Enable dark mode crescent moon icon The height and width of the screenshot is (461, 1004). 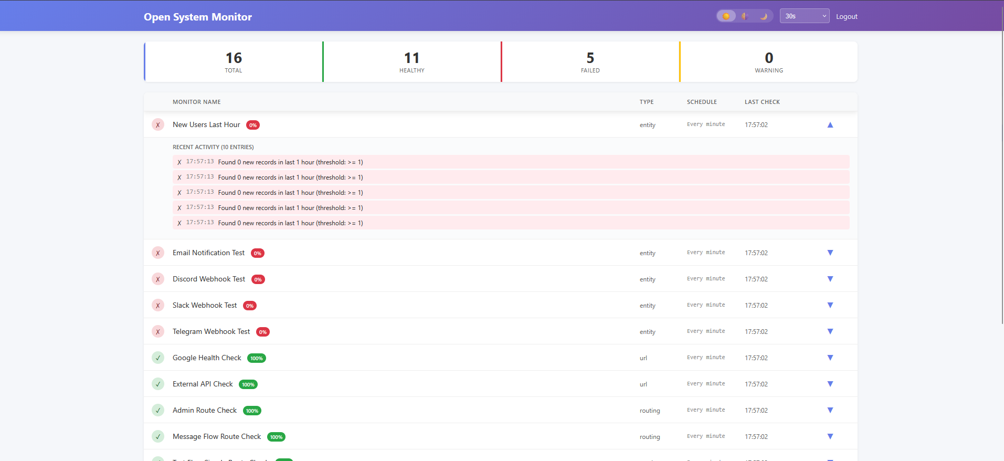(x=764, y=16)
